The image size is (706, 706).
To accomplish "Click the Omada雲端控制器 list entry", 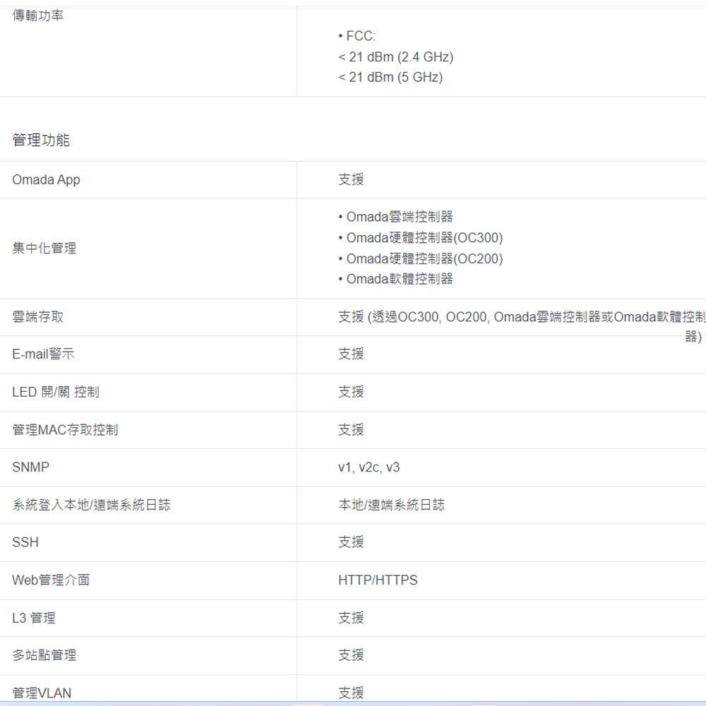I will pos(397,216).
